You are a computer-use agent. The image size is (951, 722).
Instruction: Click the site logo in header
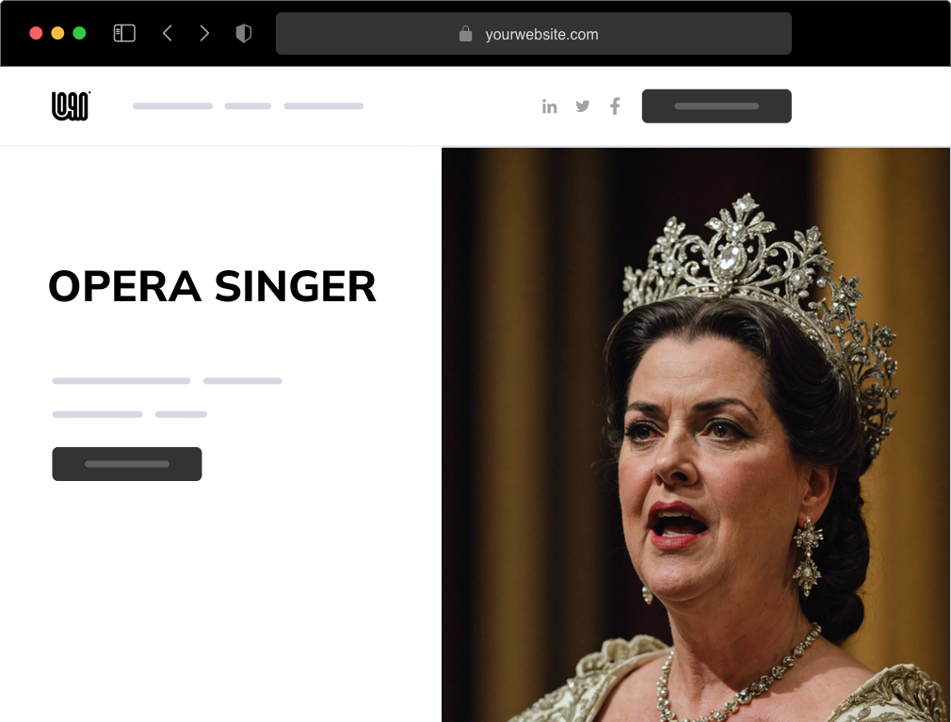(x=71, y=106)
